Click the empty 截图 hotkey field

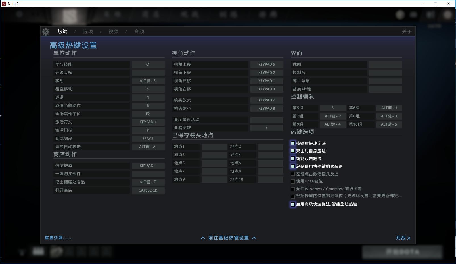(385, 64)
